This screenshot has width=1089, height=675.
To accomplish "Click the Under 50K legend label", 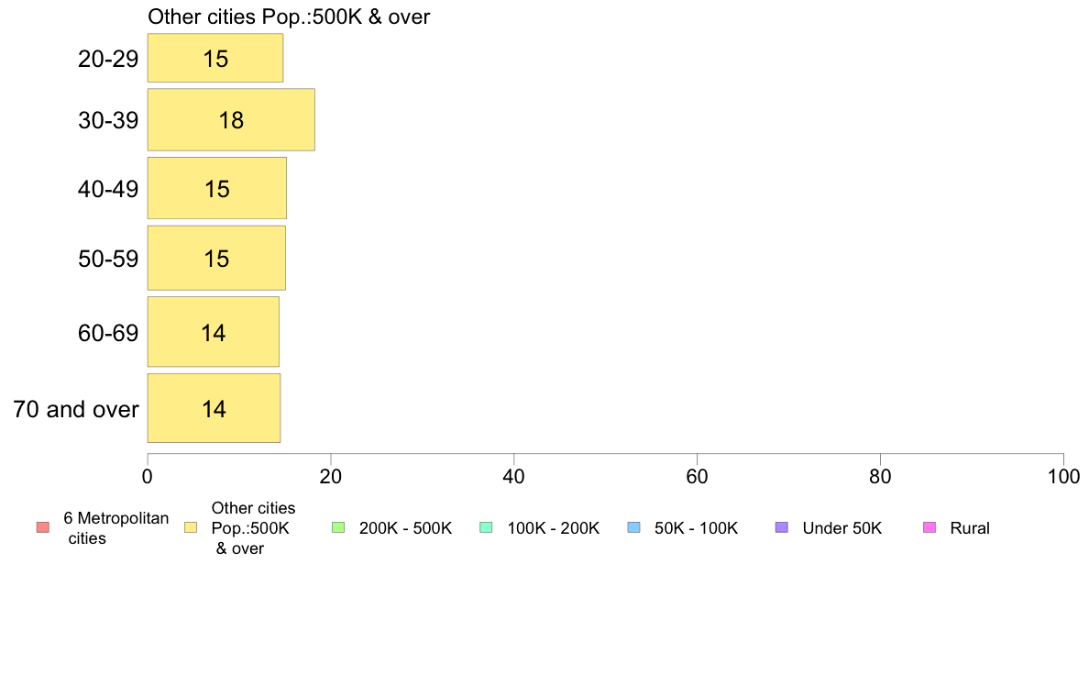I will tap(841, 528).
